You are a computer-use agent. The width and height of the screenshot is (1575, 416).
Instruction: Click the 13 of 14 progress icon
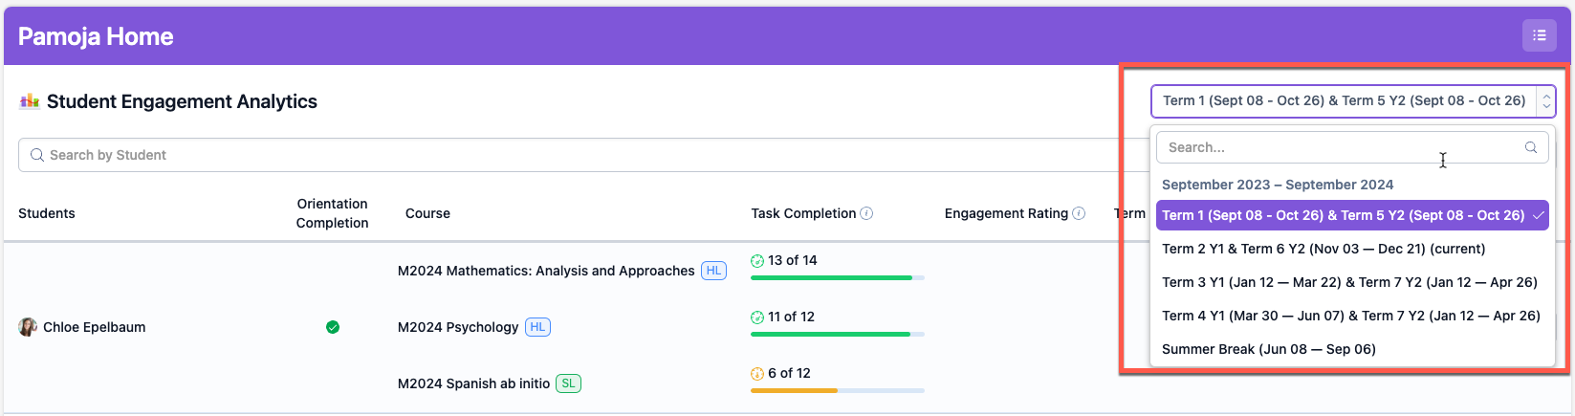click(x=757, y=260)
